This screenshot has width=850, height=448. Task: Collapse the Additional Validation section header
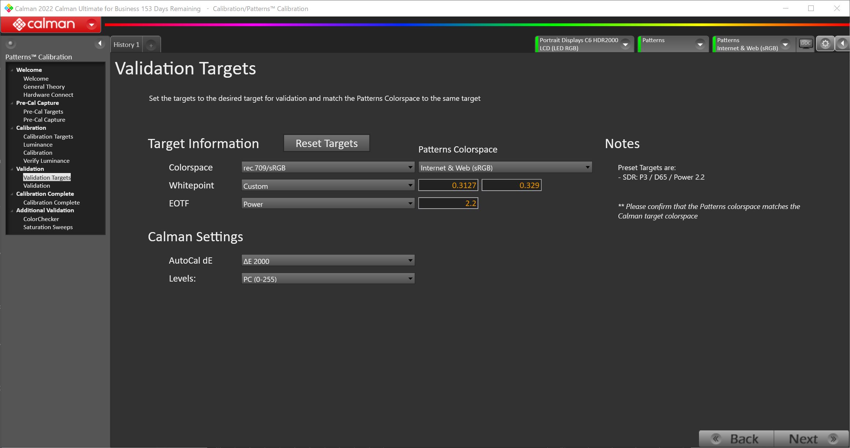(12, 210)
